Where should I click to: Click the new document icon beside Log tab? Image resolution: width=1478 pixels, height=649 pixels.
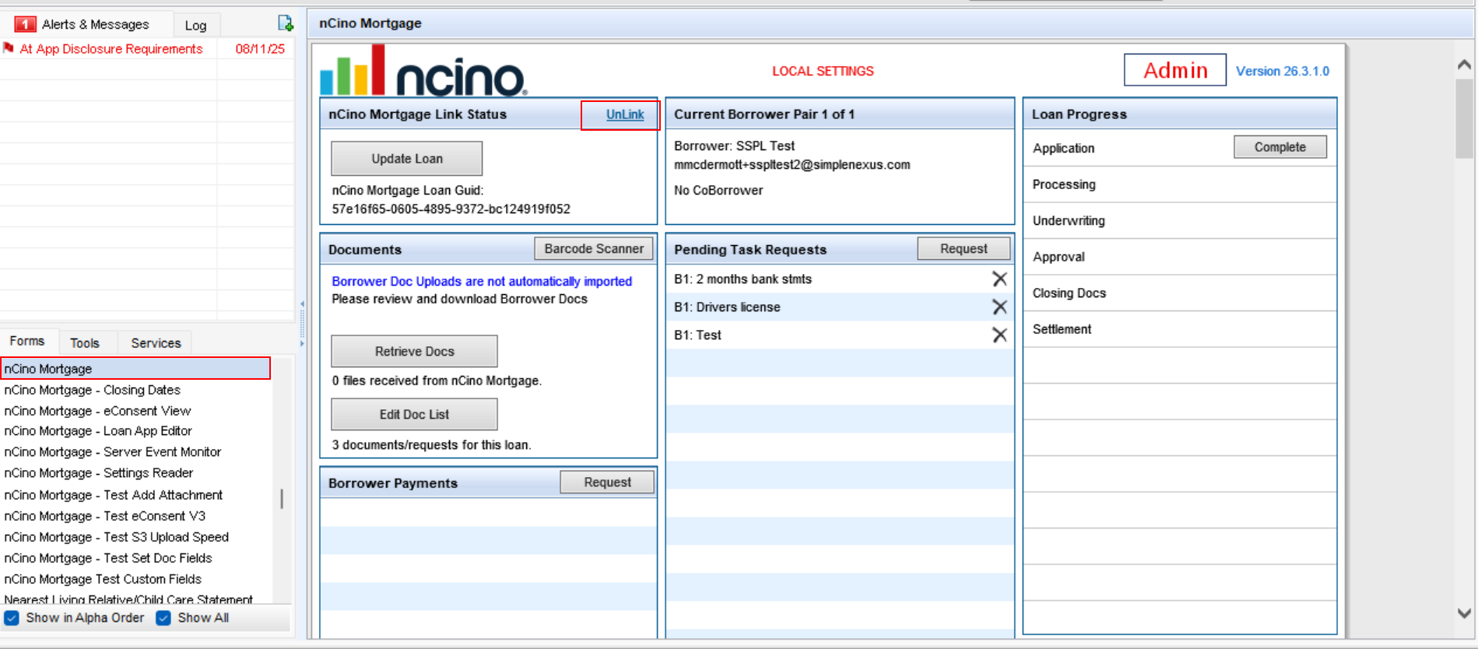285,23
